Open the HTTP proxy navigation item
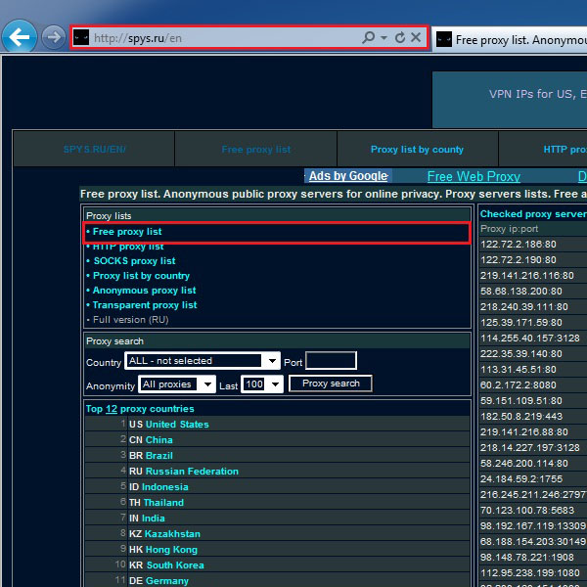Image resolution: width=587 pixels, height=587 pixels. [564, 150]
